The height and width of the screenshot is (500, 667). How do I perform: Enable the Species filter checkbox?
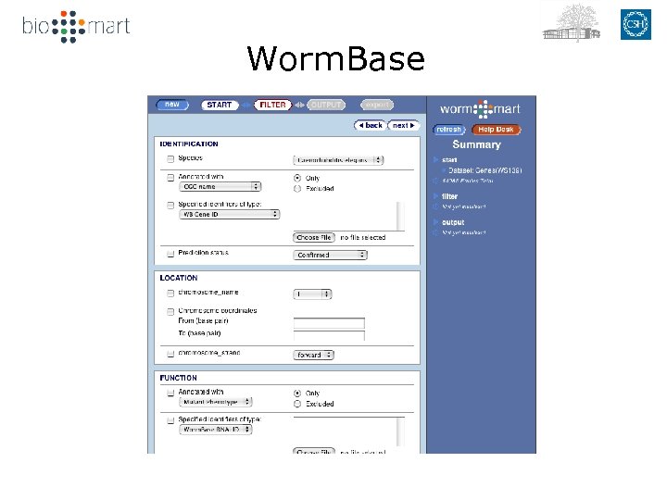[170, 159]
